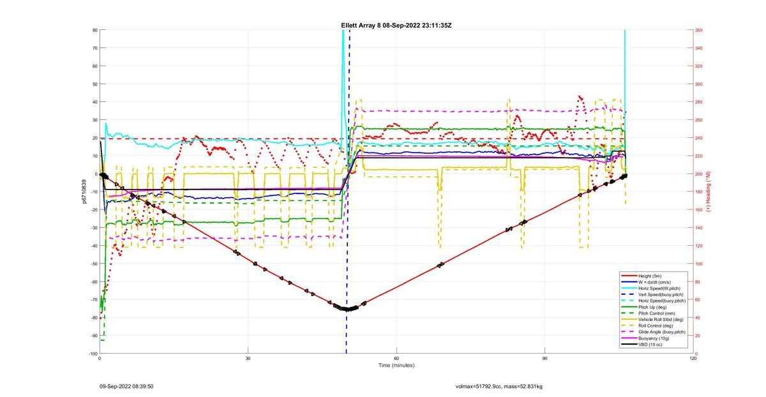This screenshot has height=397, width=766.
Task: Click left axis tick label "-50"
Action: [x=94, y=264]
